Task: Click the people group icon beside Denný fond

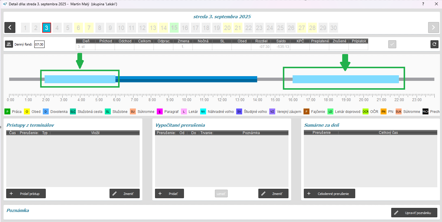Action: pyautogui.click(x=9, y=44)
